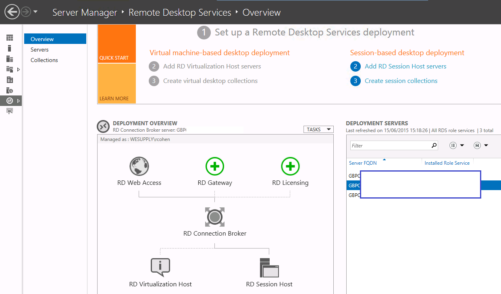The image size is (501, 294).
Task: Sort by the Installed Role Service column header
Action: point(447,163)
